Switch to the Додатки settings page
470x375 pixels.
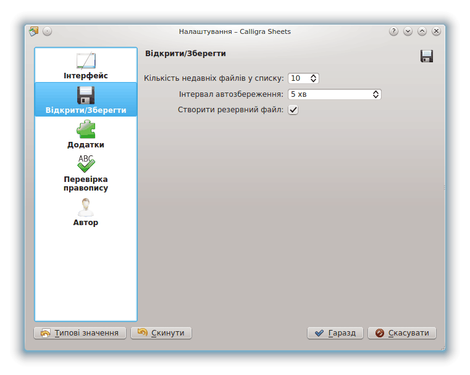click(86, 144)
